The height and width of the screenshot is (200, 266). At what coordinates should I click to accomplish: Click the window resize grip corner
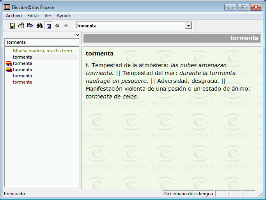pos(260,194)
